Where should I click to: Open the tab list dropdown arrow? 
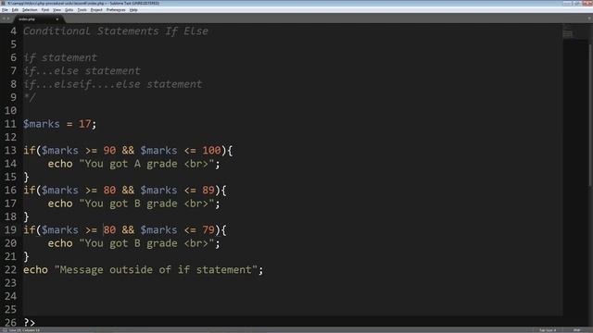click(589, 18)
